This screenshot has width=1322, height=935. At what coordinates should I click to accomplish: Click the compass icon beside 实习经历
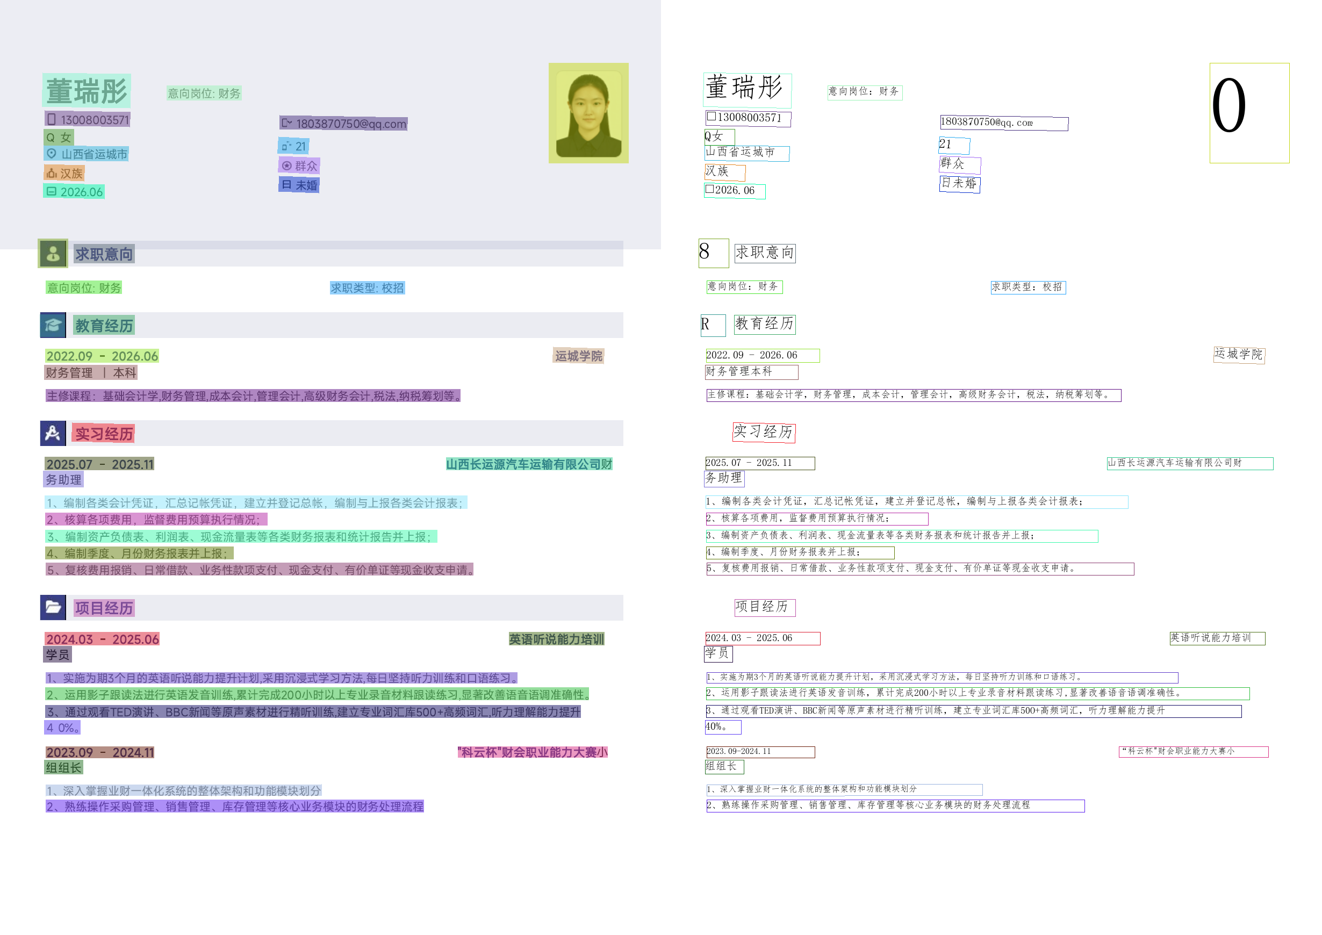pyautogui.click(x=53, y=433)
